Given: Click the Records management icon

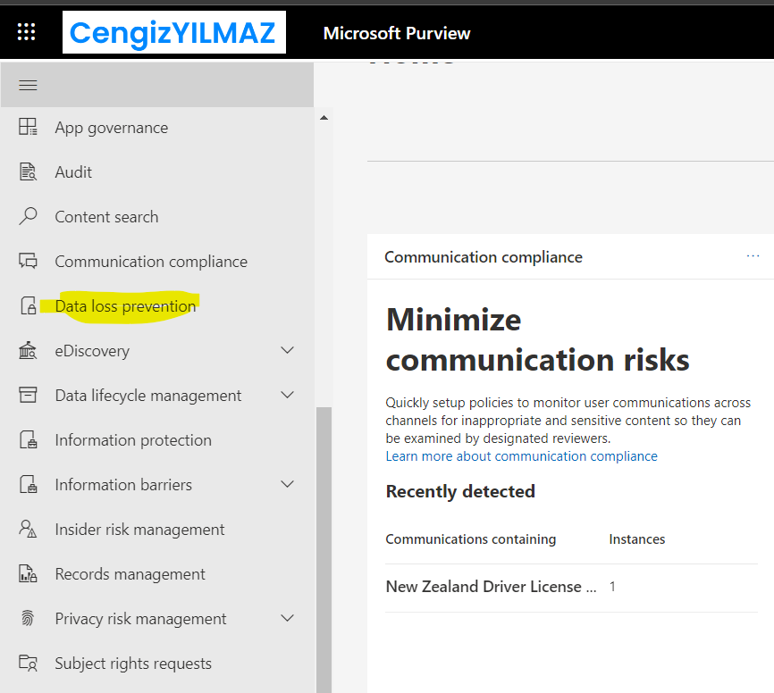Looking at the screenshot, I should 29,574.
